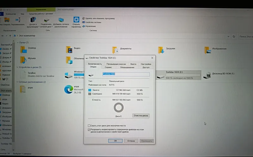Expand Доступ к мультимедиа dropdown arrow
The height and width of the screenshot is (157, 253).
tap(39, 27)
